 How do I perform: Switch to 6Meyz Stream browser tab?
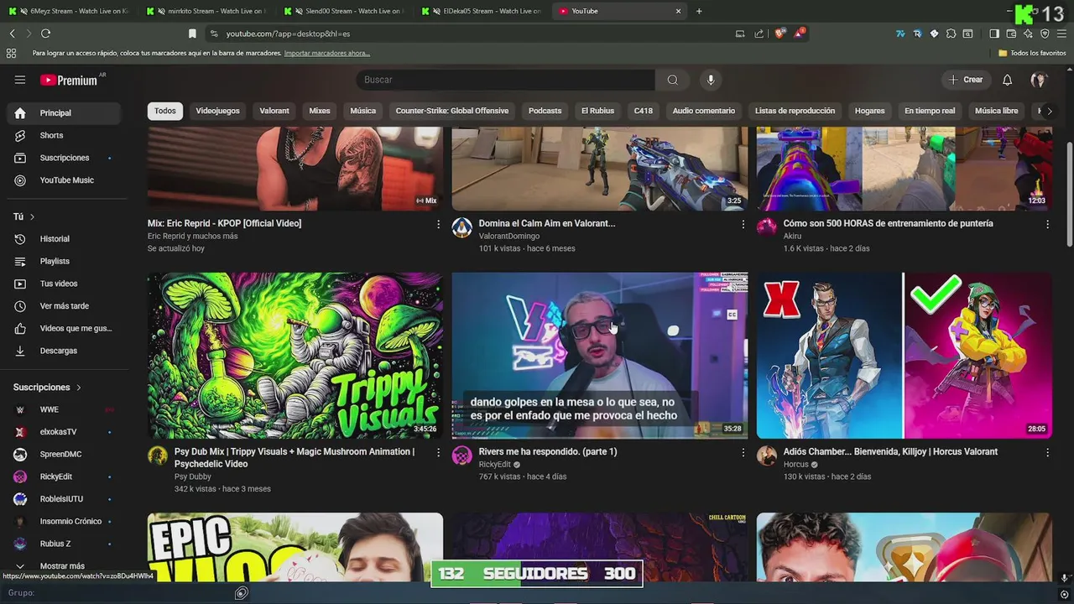[x=70, y=11]
